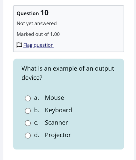136x160 pixels.
Task: Click the 'a.' option letter
Action: point(36,98)
